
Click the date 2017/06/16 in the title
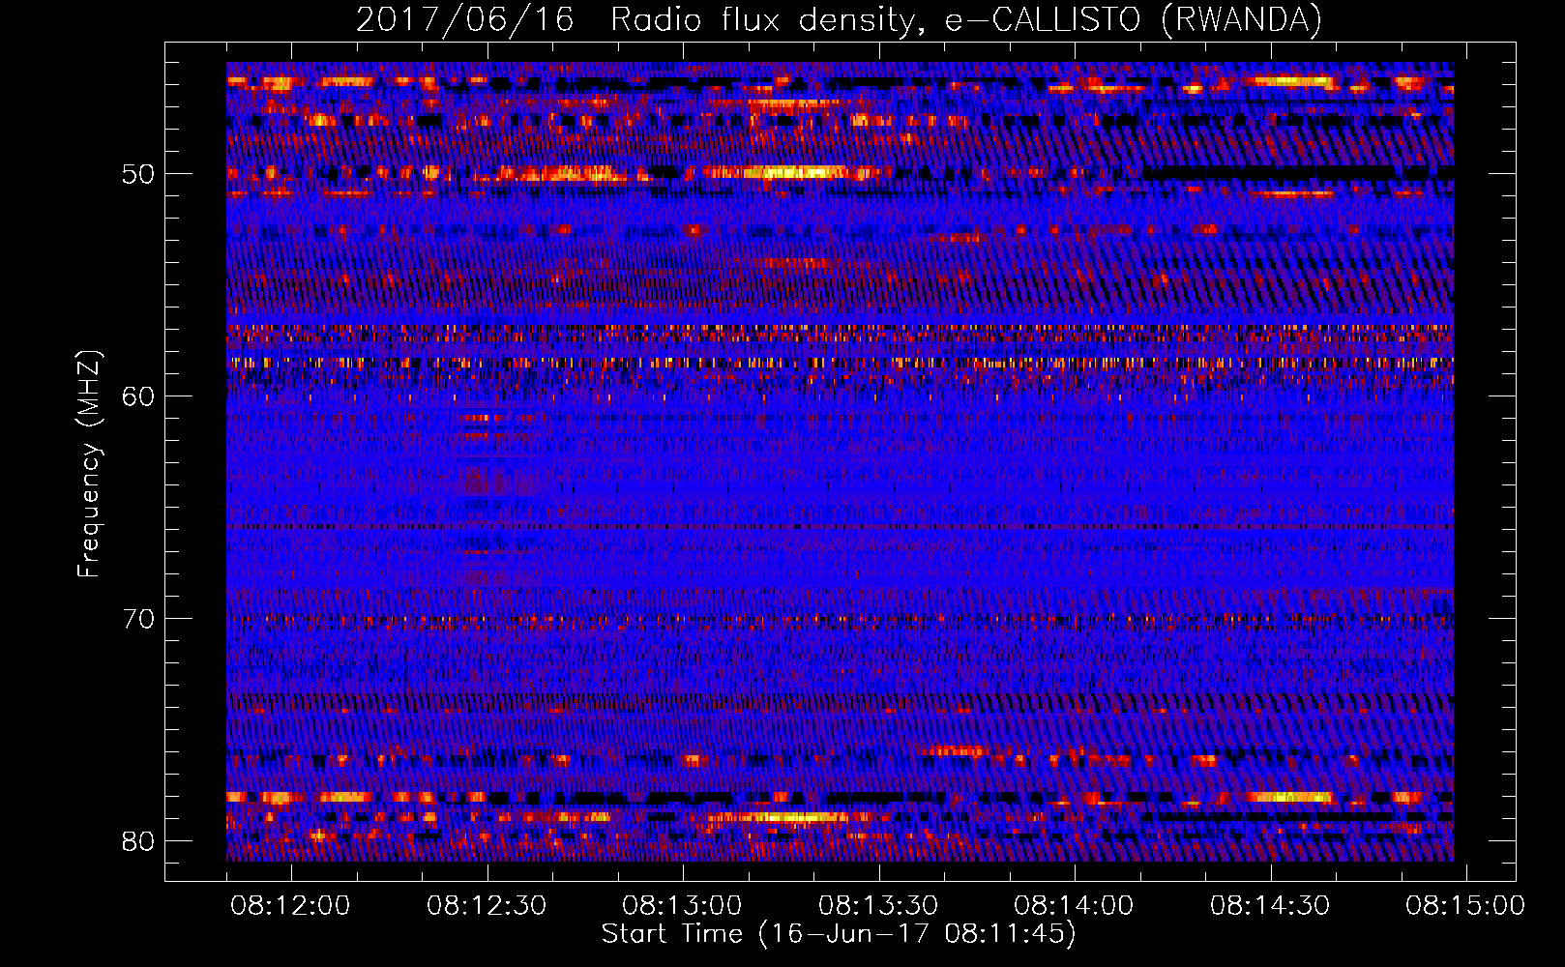[x=464, y=19]
